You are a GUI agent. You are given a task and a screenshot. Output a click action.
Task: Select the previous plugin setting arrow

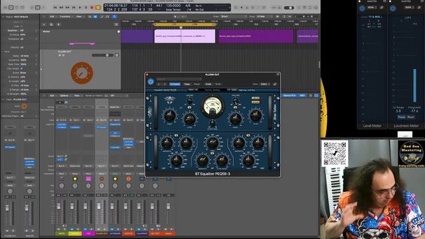159,84
